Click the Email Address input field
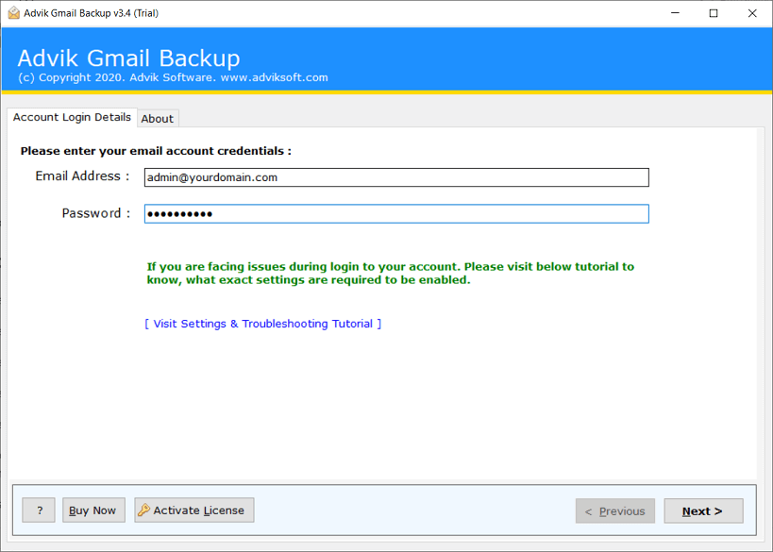This screenshot has width=773, height=552. [396, 177]
